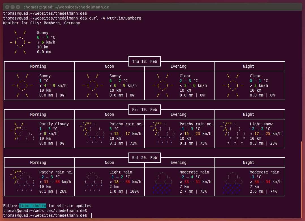This screenshot has width=305, height=221.
Task: Click the partly cloudy ASCII icon on Friday morning
Action: coord(22,131)
